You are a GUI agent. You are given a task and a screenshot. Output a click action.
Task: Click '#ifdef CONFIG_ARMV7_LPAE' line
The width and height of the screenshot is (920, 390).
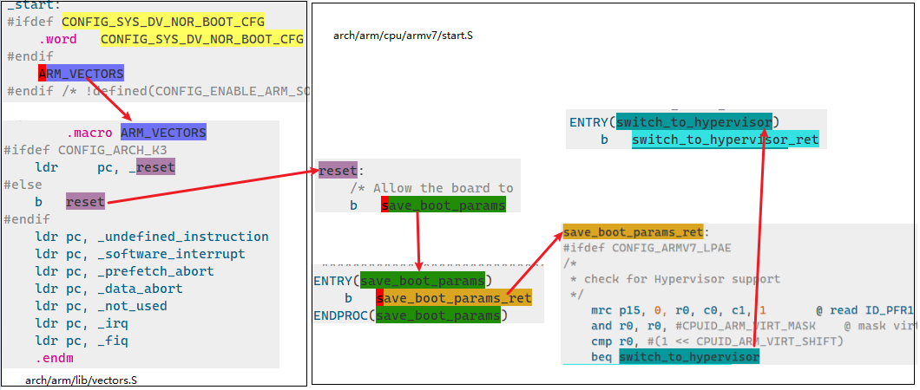click(x=647, y=248)
